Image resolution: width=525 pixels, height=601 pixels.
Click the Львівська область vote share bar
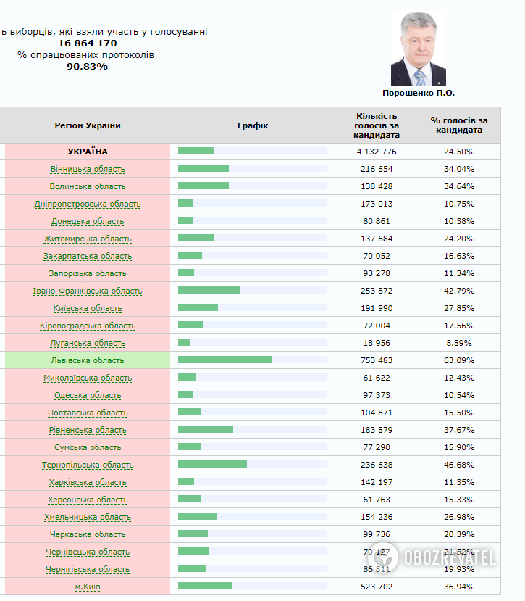225,360
